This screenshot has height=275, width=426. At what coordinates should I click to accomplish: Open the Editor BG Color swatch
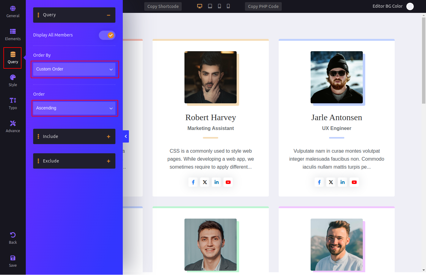click(410, 6)
